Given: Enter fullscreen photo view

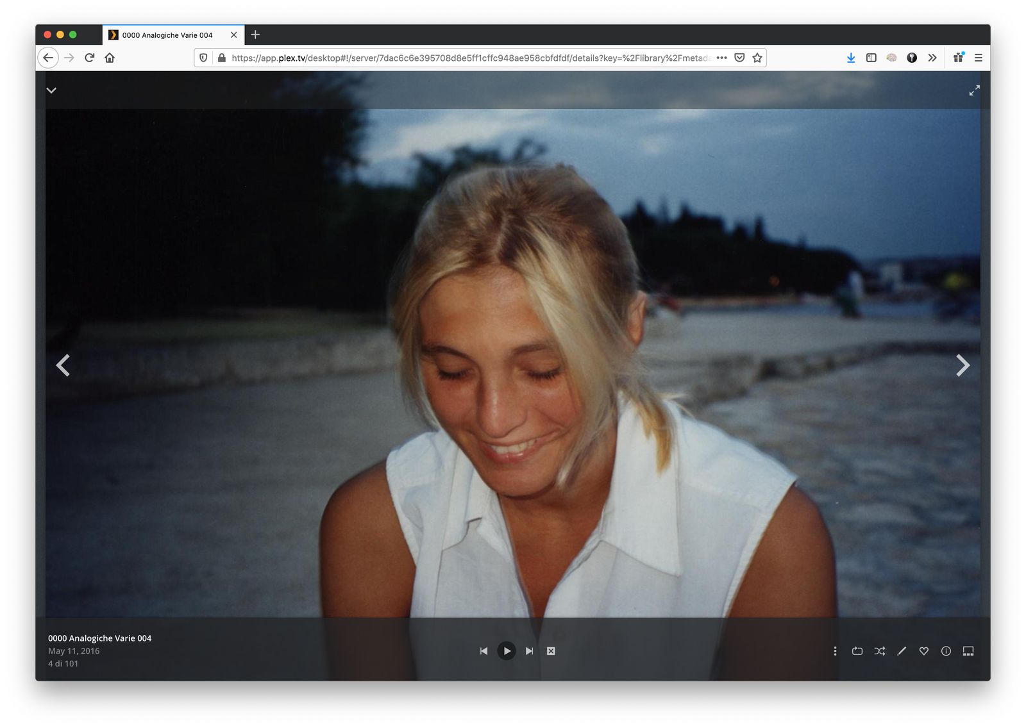Looking at the screenshot, I should pyautogui.click(x=974, y=90).
